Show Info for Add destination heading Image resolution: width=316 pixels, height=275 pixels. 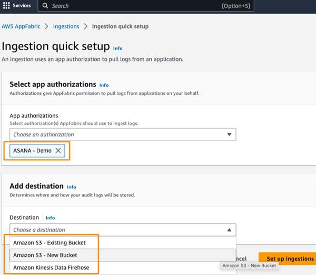click(71, 187)
